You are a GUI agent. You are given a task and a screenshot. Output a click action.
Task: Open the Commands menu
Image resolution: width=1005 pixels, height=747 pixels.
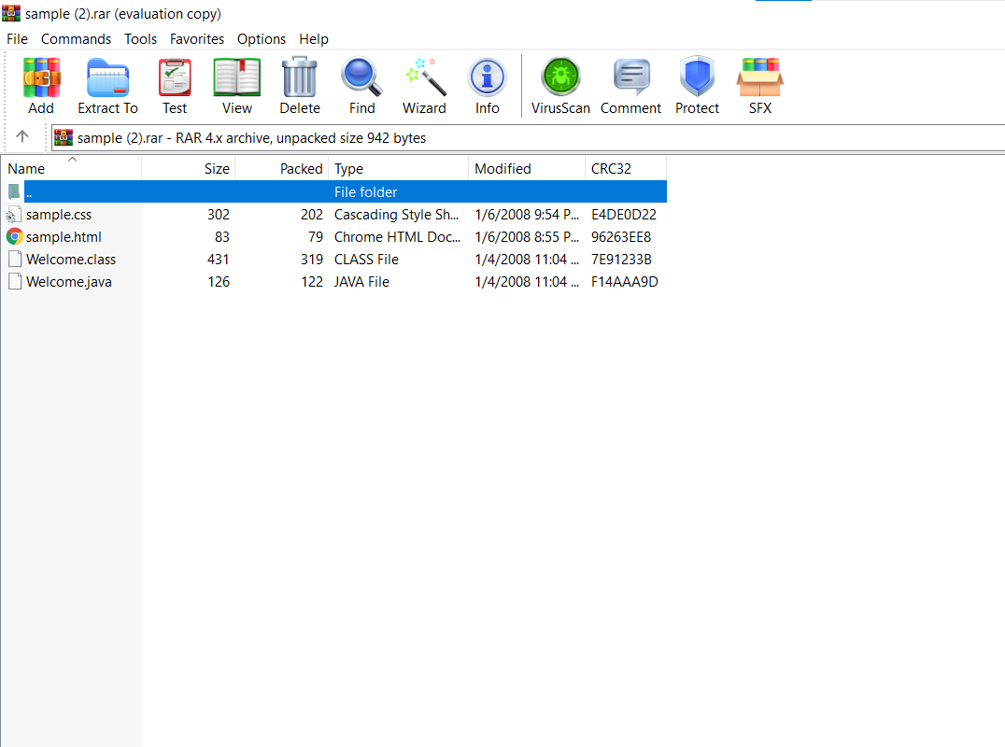(76, 39)
